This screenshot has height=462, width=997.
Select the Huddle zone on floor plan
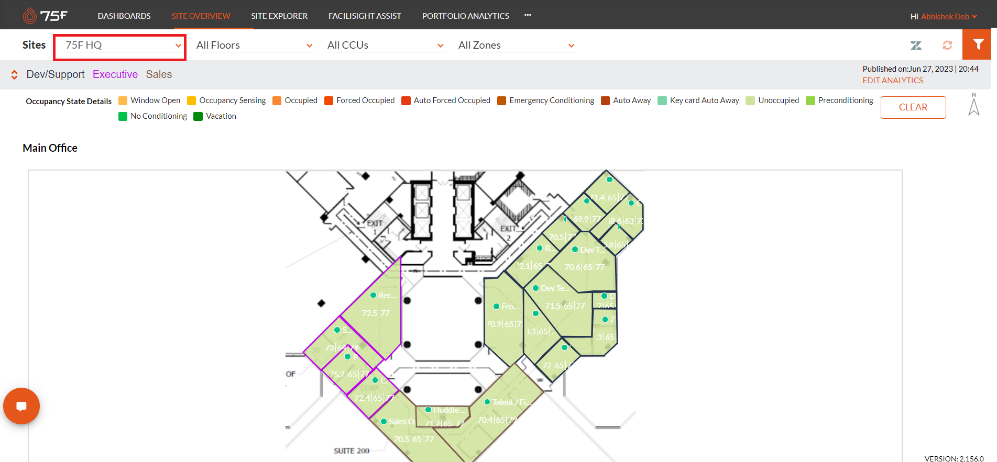tap(443, 416)
